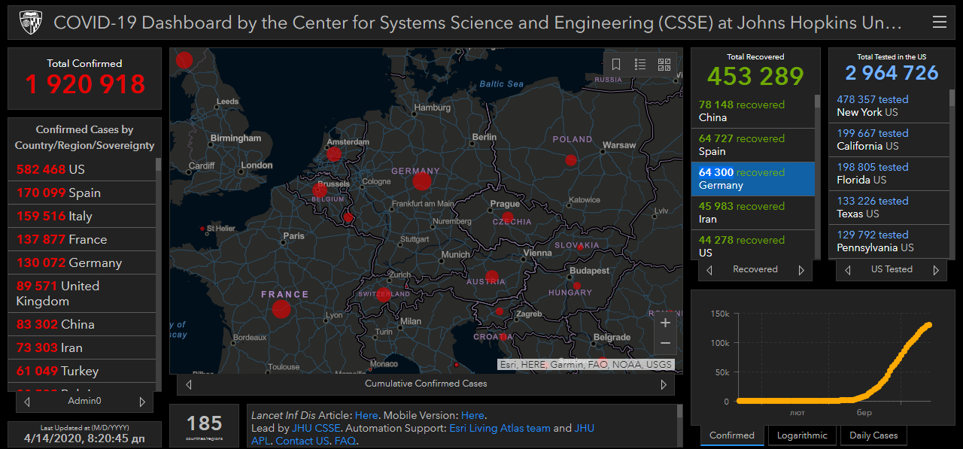Click the red circle over France

281,309
